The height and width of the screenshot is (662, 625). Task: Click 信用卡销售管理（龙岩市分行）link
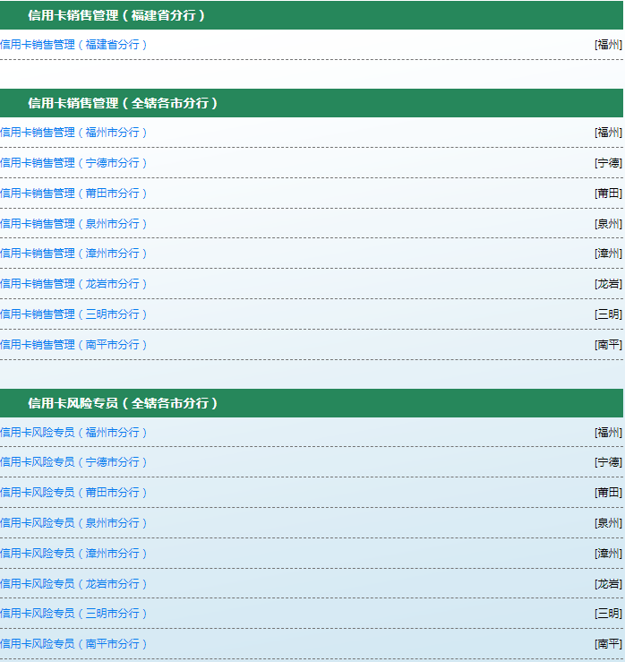pyautogui.click(x=73, y=284)
